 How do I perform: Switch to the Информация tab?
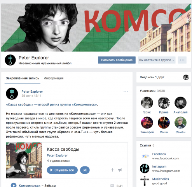(54, 78)
